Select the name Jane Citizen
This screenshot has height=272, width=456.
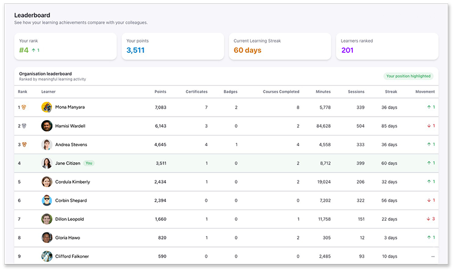(x=67, y=163)
